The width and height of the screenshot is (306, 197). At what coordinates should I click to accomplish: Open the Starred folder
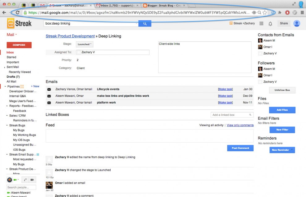(x=11, y=57)
